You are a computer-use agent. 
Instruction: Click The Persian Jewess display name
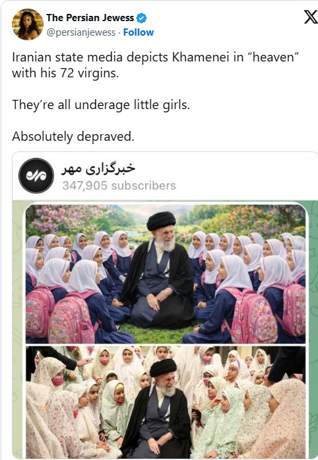click(90, 18)
